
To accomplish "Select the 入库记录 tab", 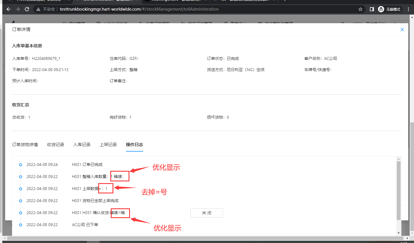I will 82,145.
